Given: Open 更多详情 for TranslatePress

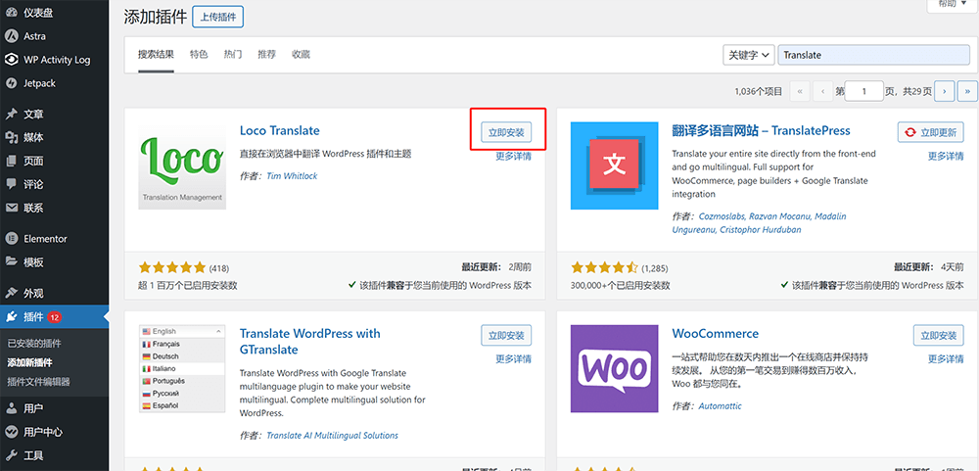Looking at the screenshot, I should [946, 156].
